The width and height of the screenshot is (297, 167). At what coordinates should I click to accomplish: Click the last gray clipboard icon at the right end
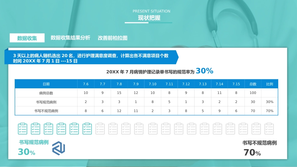(269, 129)
